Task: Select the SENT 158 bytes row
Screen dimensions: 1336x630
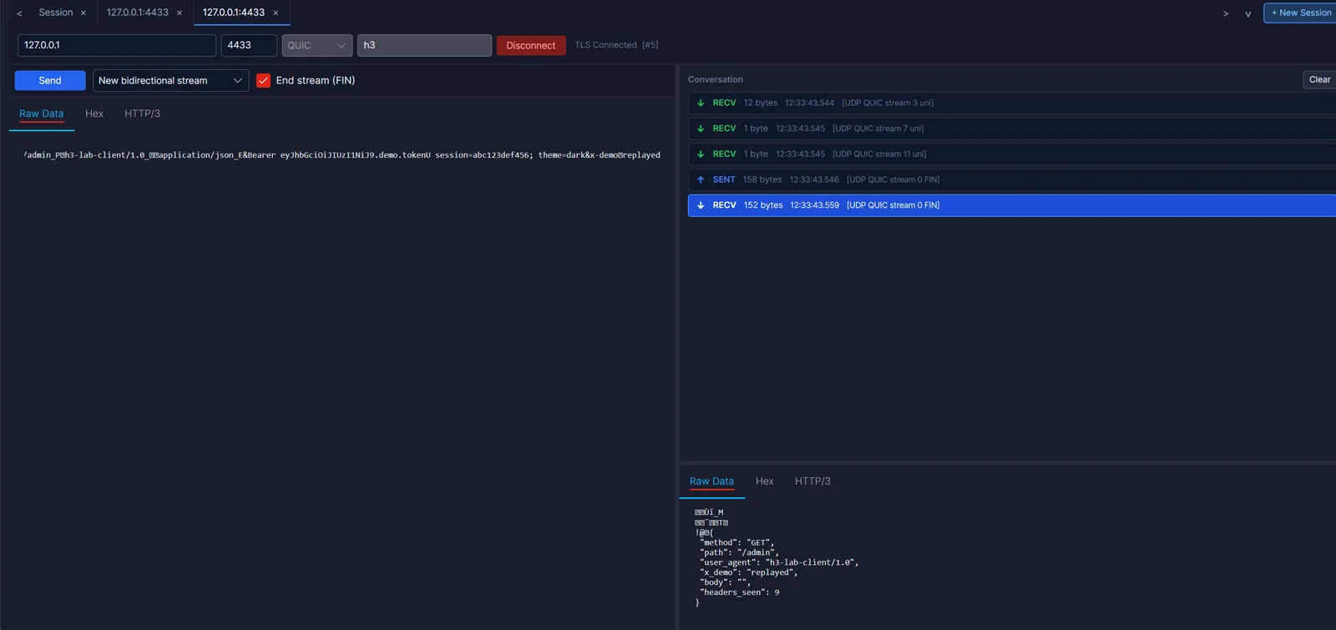Action: point(1012,179)
